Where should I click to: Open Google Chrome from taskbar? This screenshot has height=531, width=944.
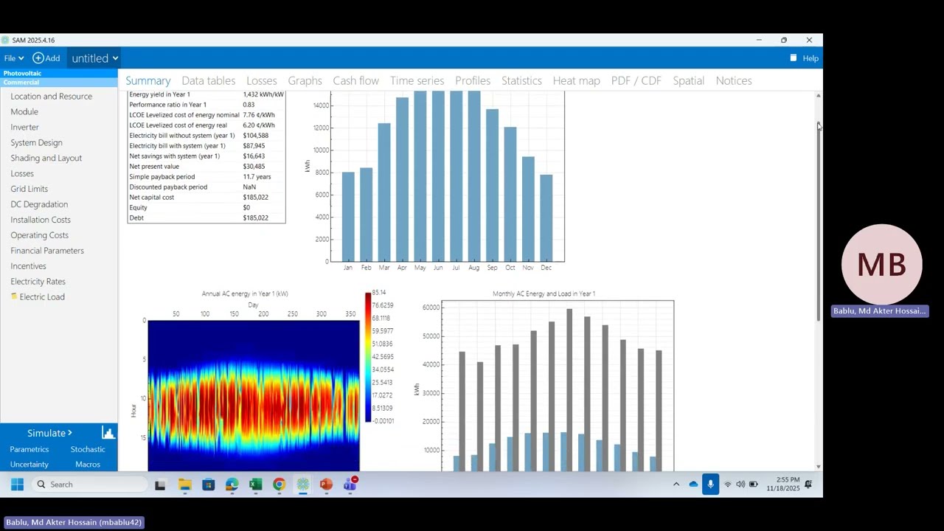pos(279,485)
